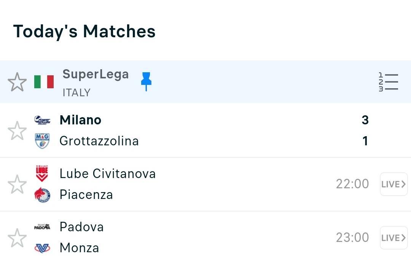Click the Monza team logo
Image resolution: width=411 pixels, height=264 pixels.
42,248
